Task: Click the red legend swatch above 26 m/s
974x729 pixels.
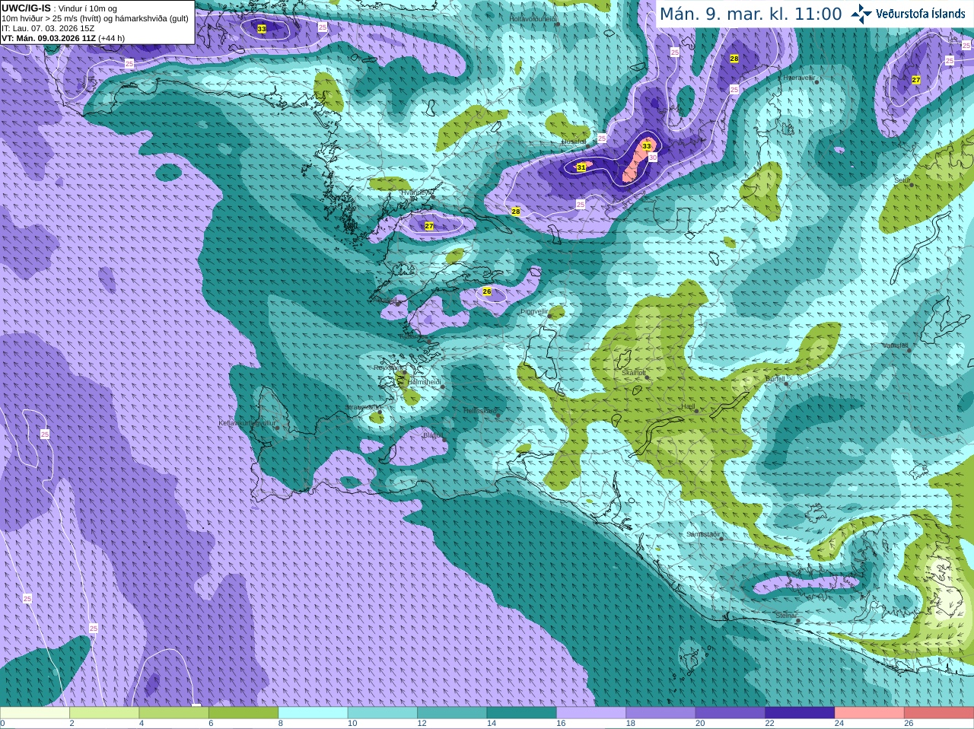Action: click(939, 713)
